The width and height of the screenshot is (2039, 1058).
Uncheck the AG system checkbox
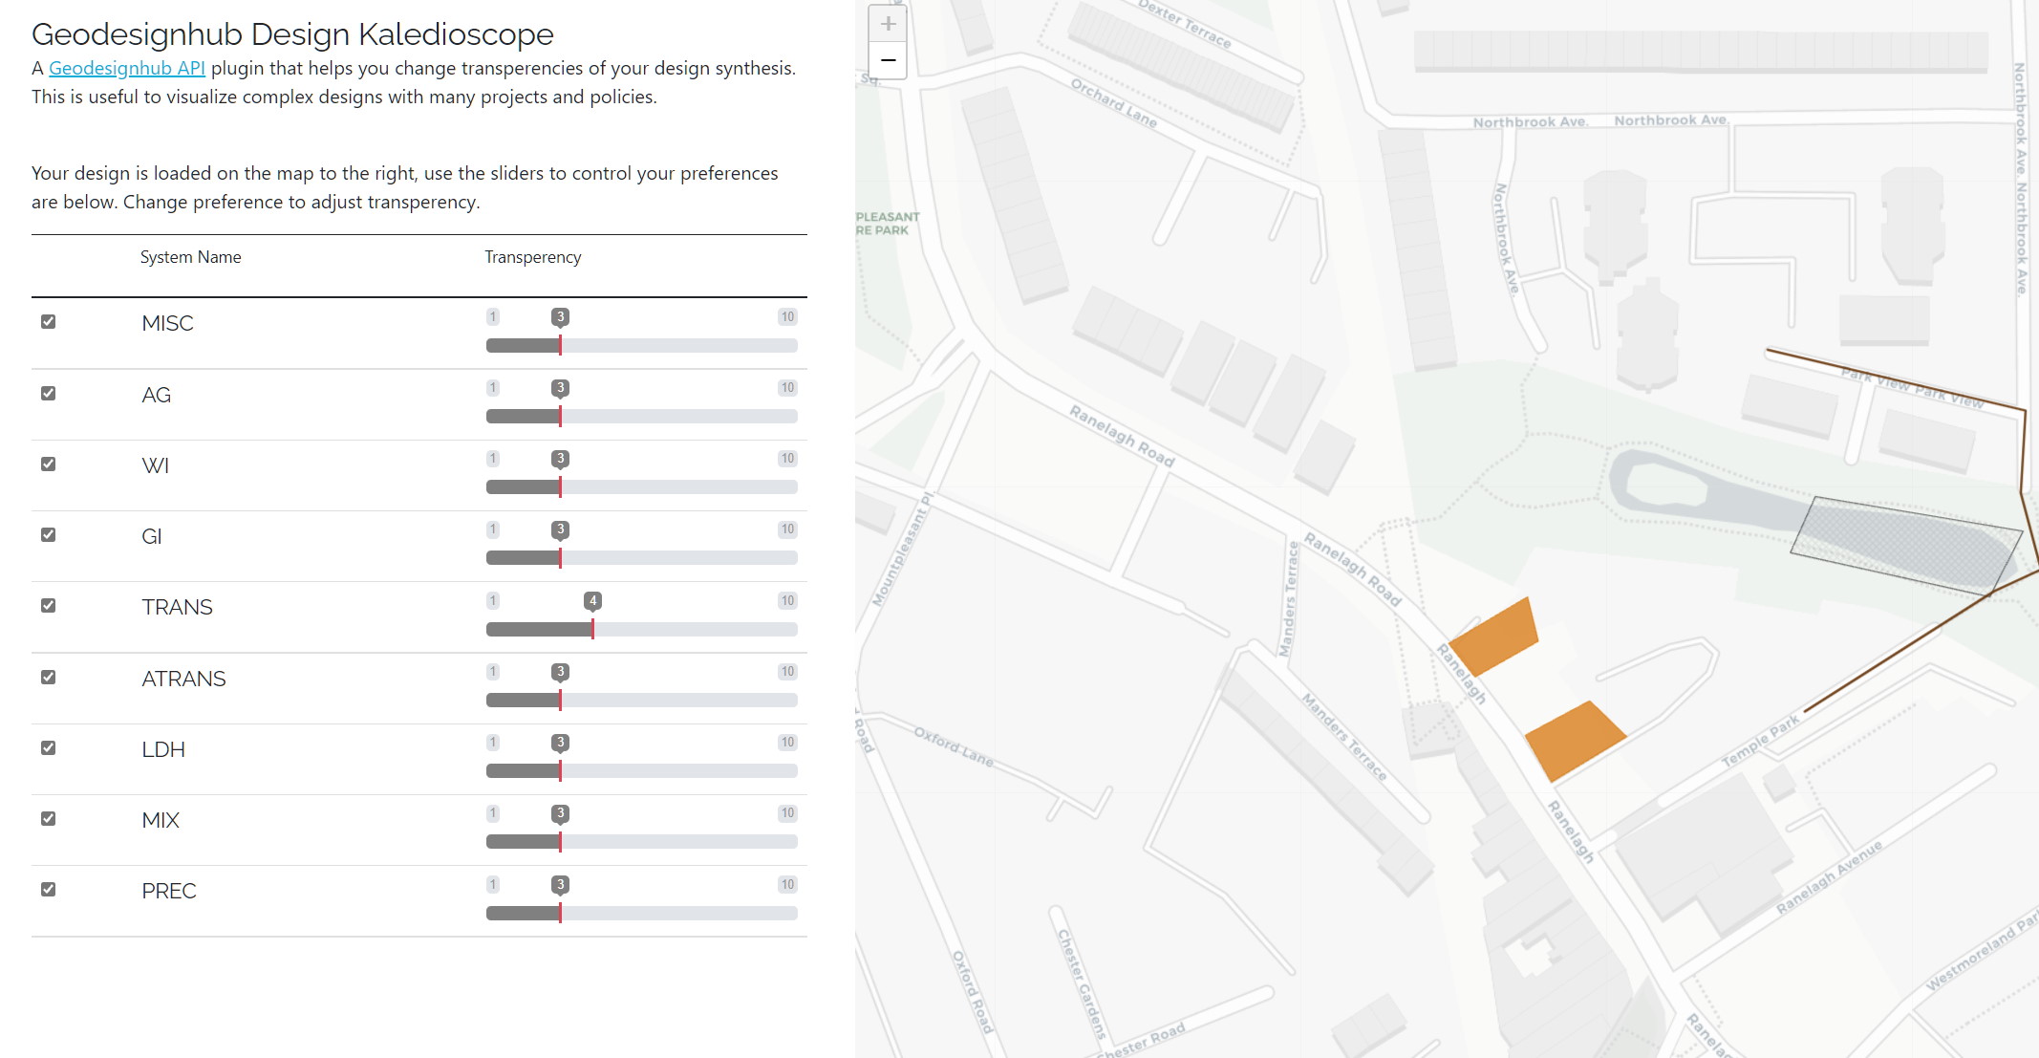(49, 394)
